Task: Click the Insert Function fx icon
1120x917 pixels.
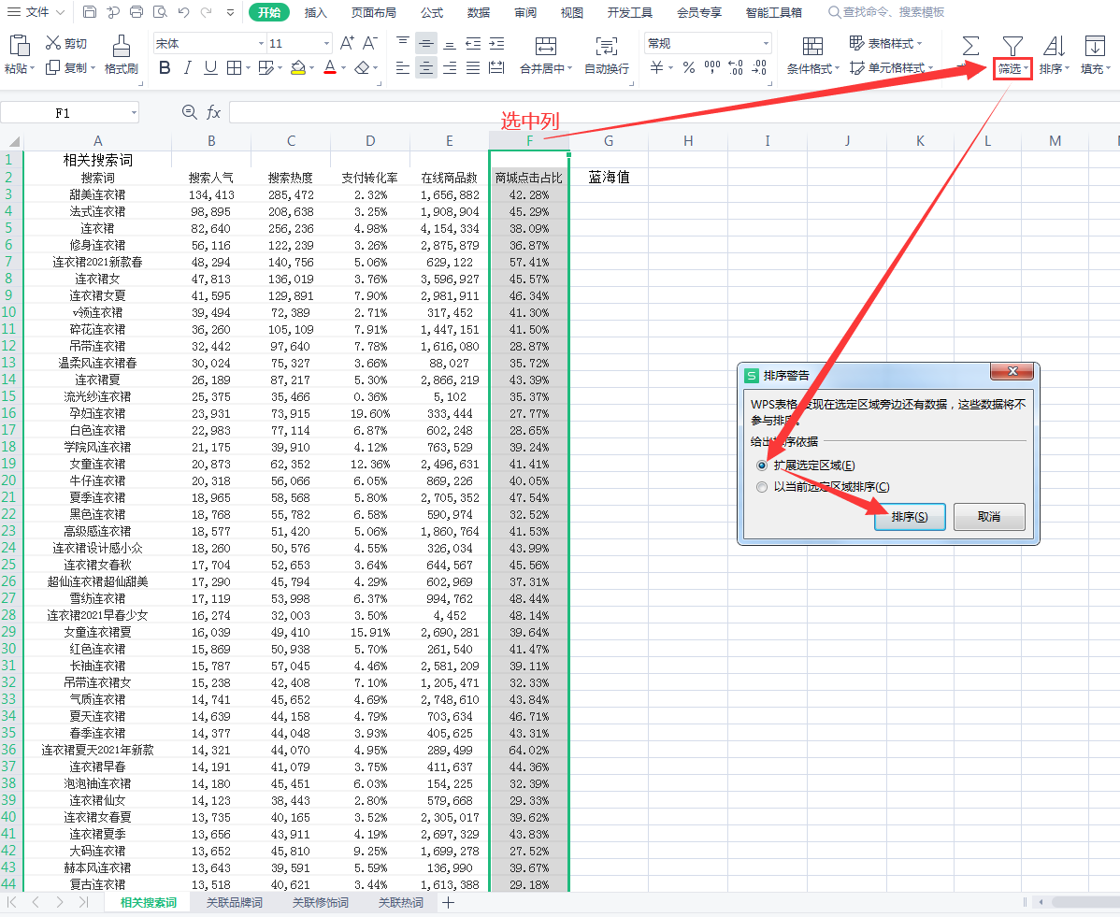Action: coord(214,112)
